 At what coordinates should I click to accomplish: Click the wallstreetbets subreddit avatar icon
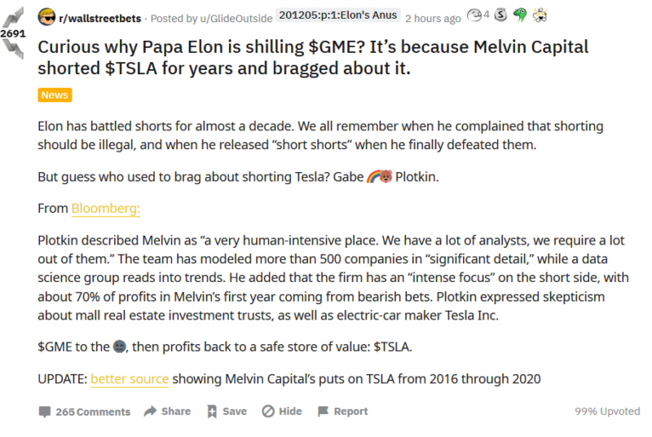click(x=46, y=18)
